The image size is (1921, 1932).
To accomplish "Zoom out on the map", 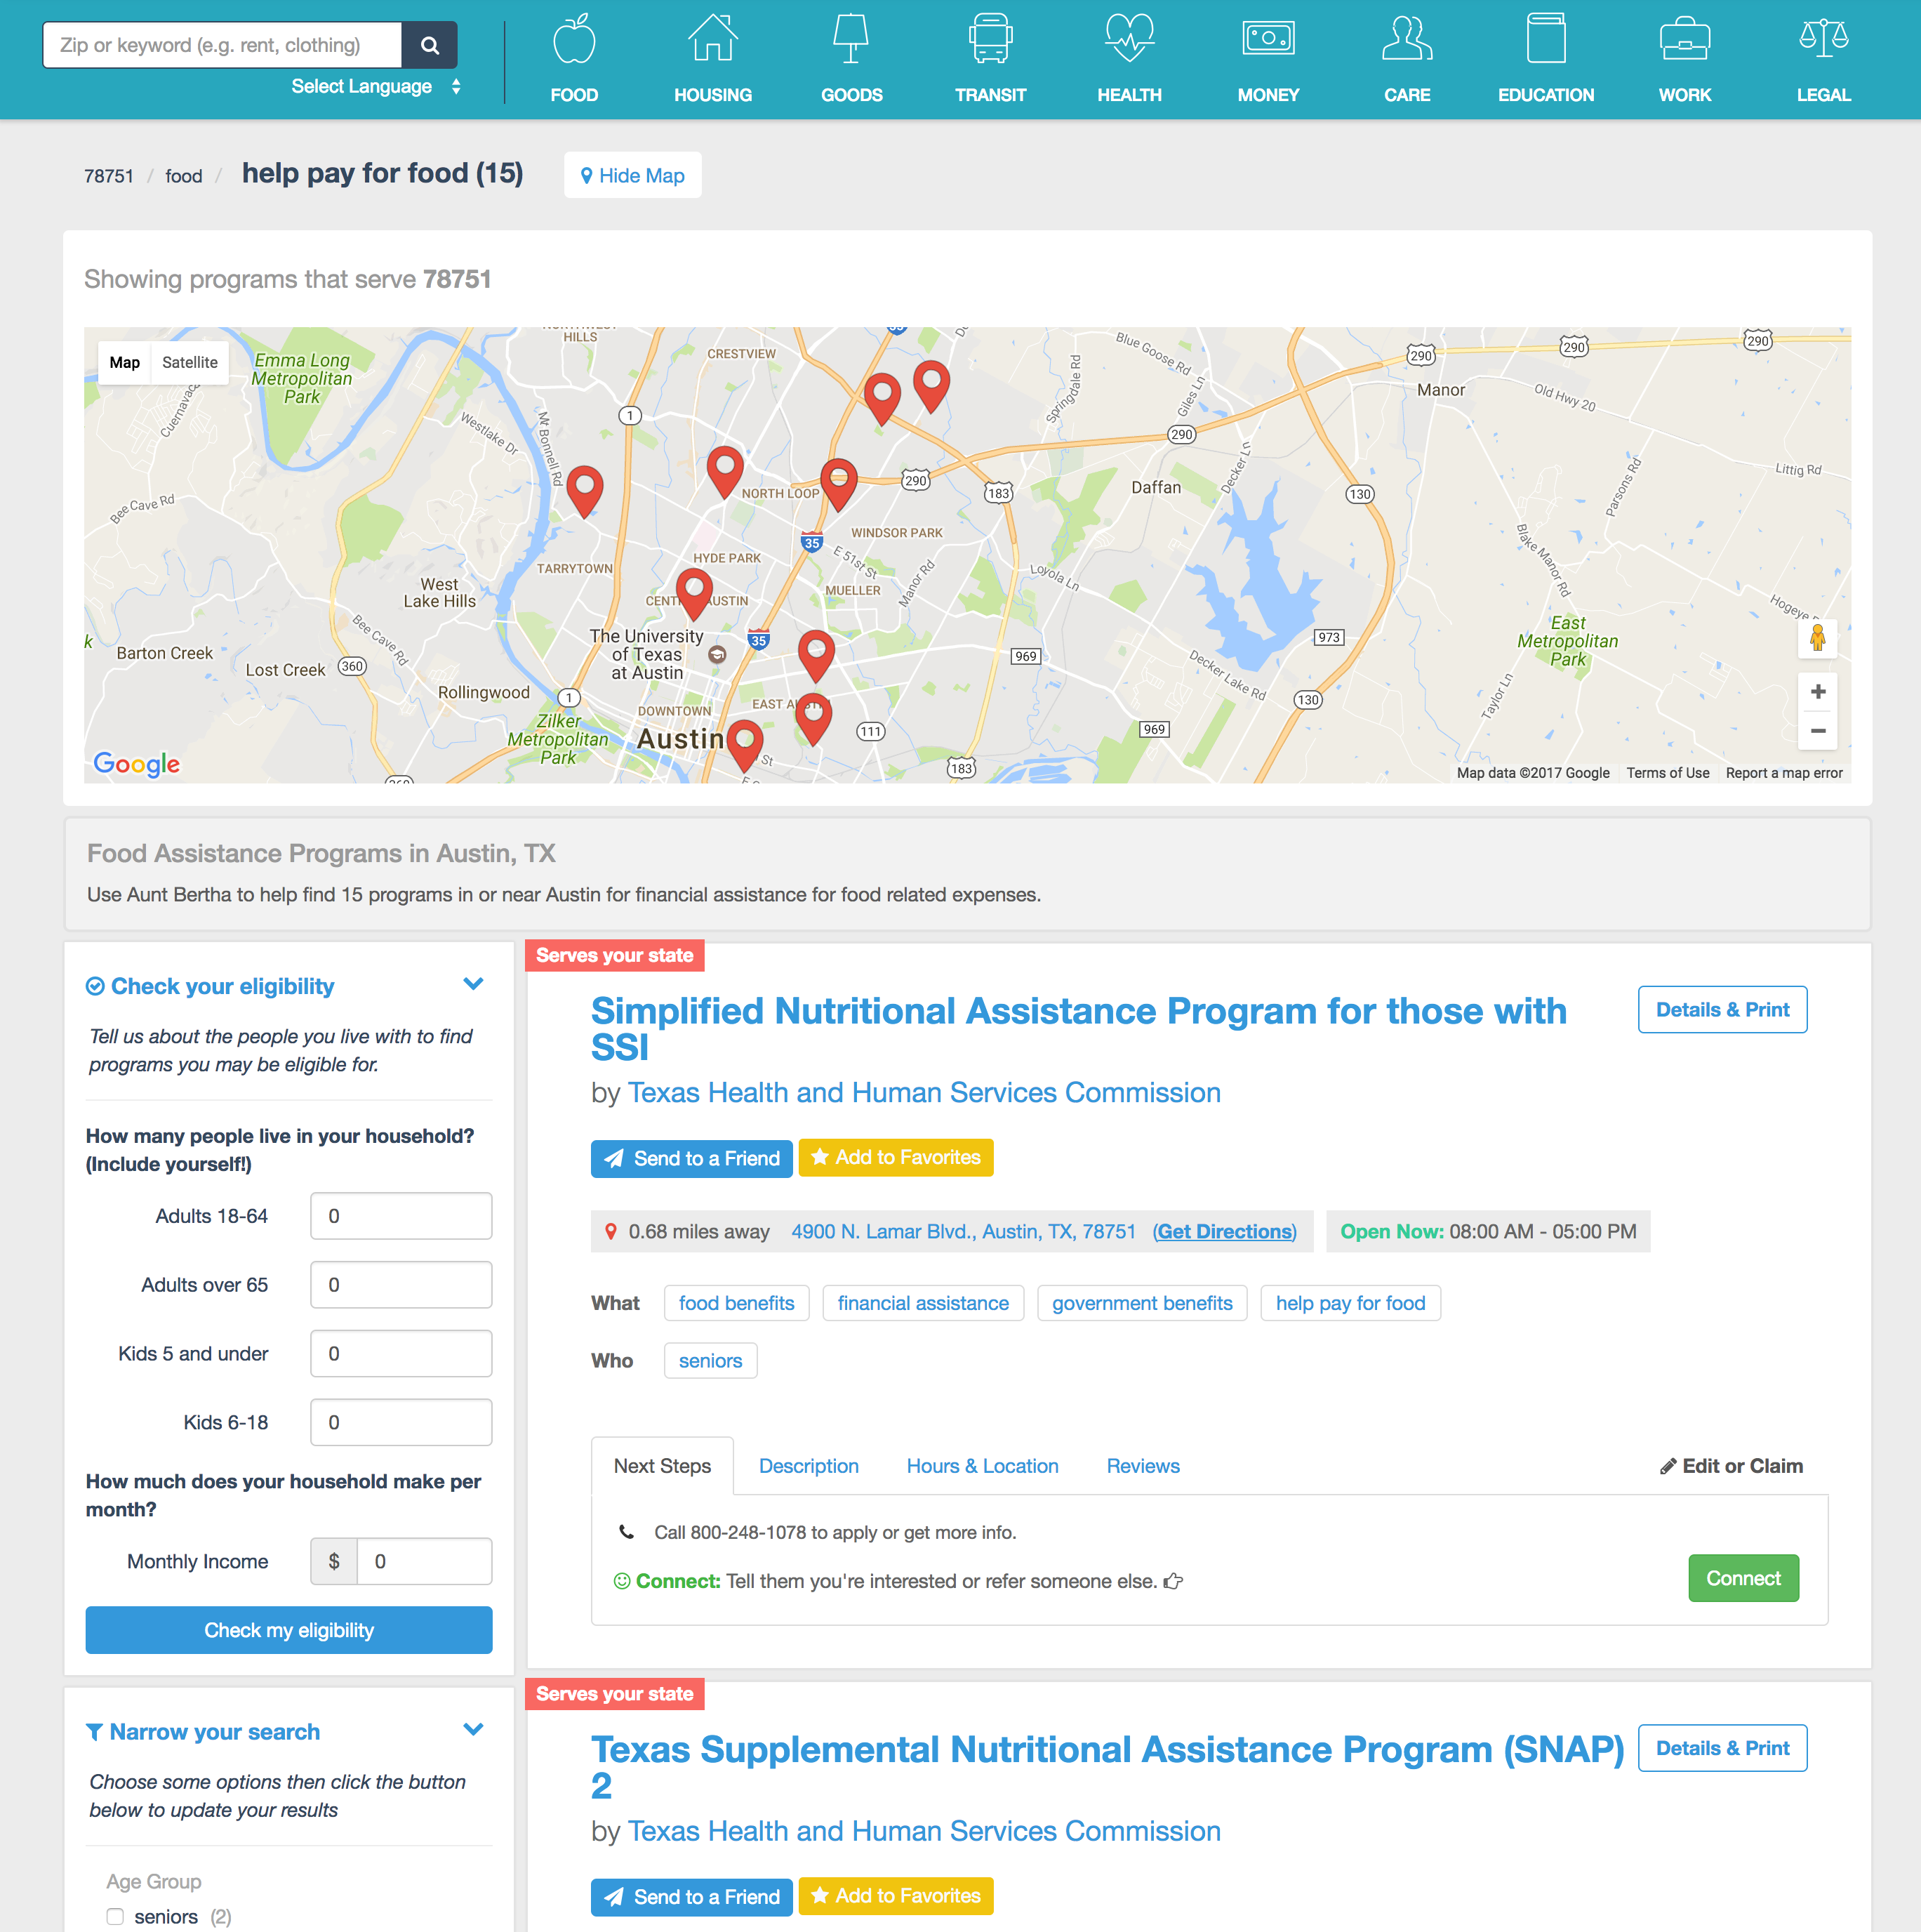I will tap(1818, 731).
